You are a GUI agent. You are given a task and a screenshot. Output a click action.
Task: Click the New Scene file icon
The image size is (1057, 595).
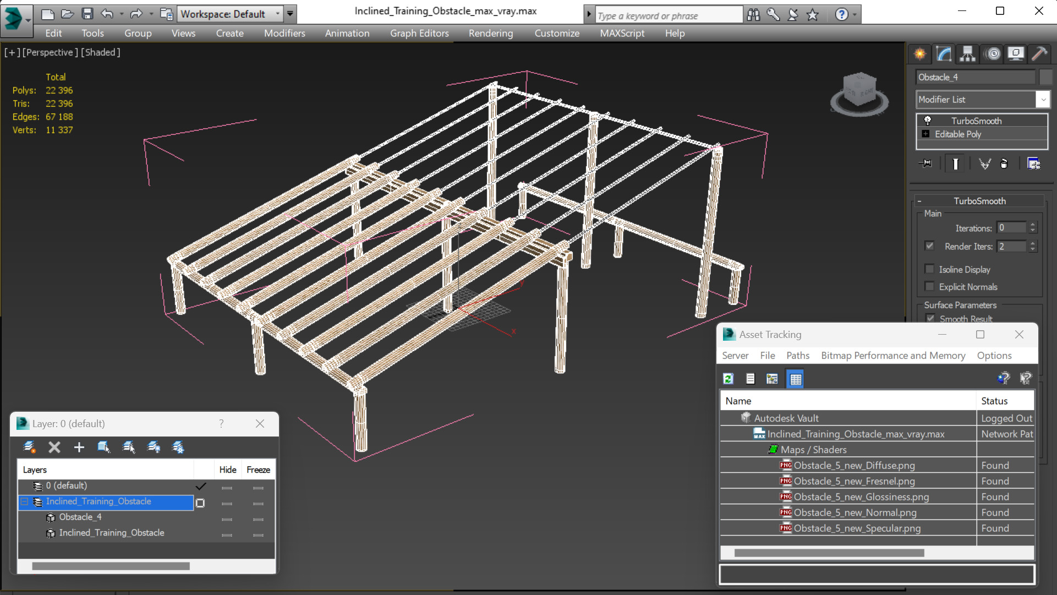(48, 14)
